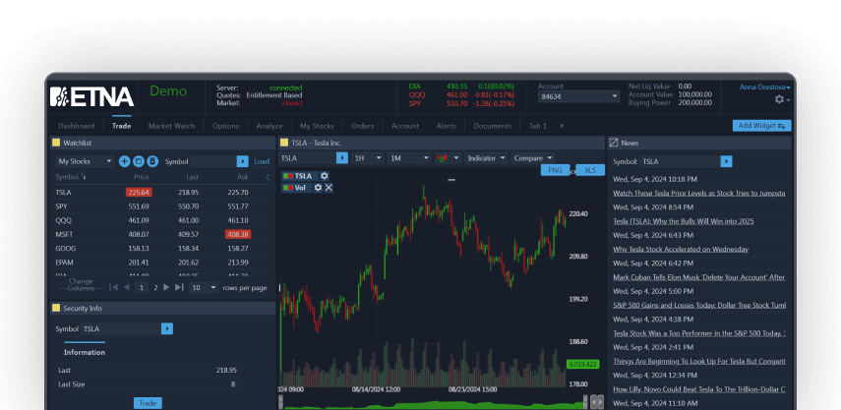Select page 2 in watchlist pagination

click(x=155, y=288)
